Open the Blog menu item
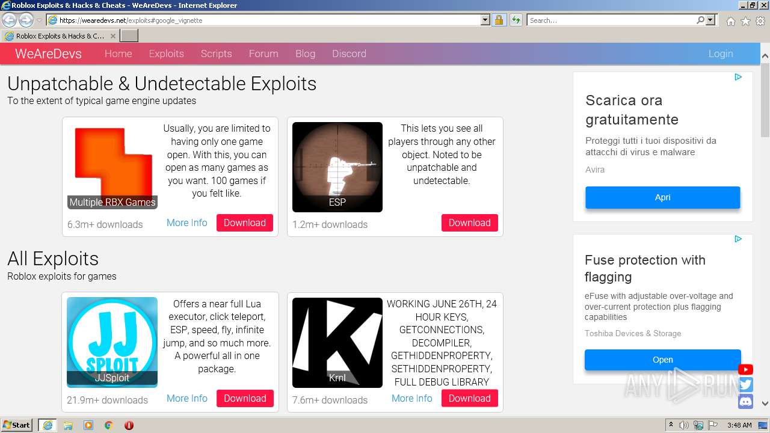The image size is (770, 433). pos(305,54)
